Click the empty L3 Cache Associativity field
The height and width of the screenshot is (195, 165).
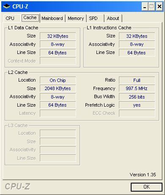58,150
